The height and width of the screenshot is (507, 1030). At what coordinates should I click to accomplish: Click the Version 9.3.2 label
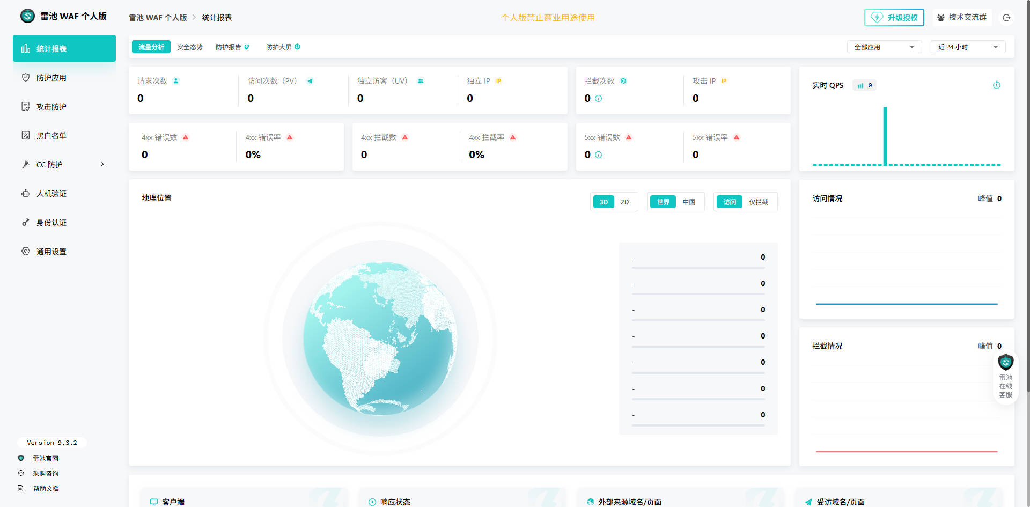(52, 443)
